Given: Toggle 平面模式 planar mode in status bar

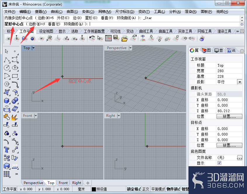Looking at the screenshot, I should click(158, 189).
